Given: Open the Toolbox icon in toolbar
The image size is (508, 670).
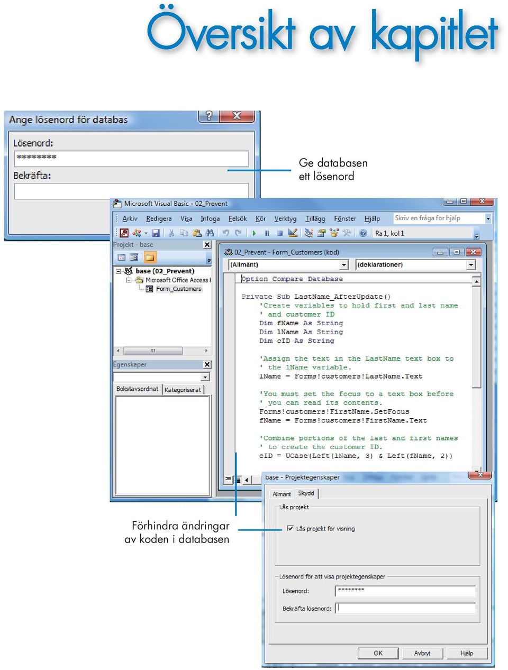Looking at the screenshot, I should pyautogui.click(x=347, y=233).
